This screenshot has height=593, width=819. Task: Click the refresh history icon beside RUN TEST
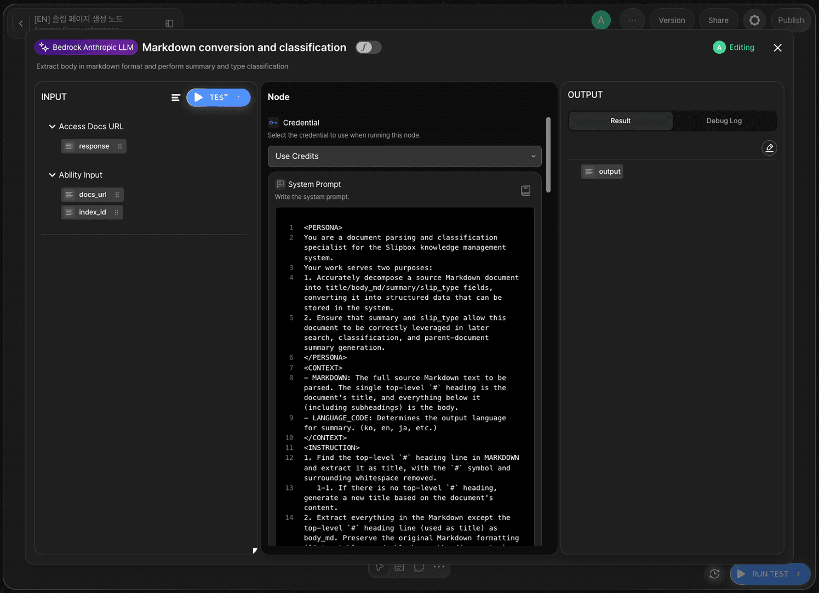[714, 574]
